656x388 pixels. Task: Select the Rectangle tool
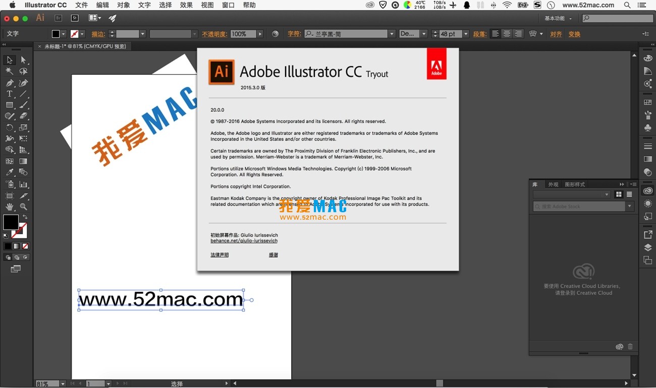tap(9, 105)
